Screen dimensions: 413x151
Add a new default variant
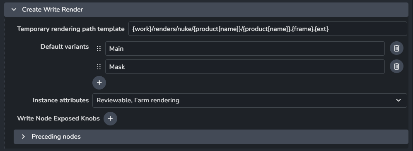(99, 83)
